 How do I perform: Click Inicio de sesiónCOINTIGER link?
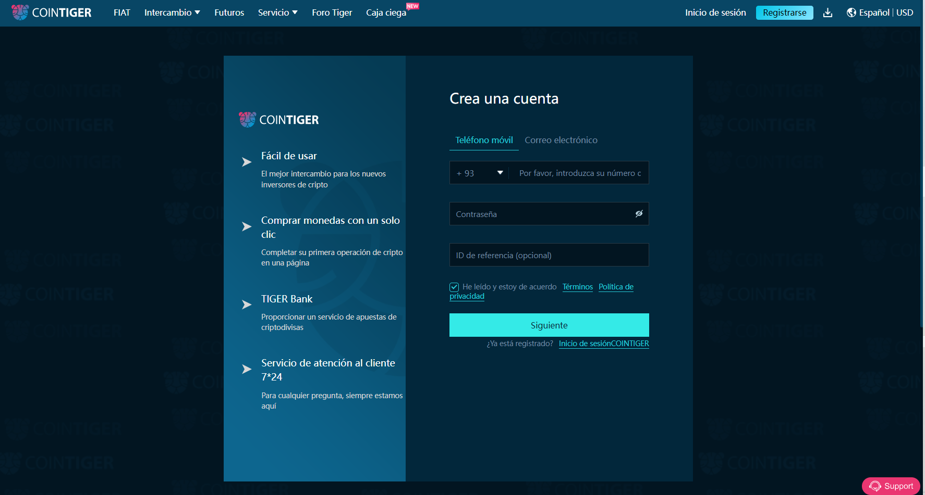pyautogui.click(x=604, y=344)
